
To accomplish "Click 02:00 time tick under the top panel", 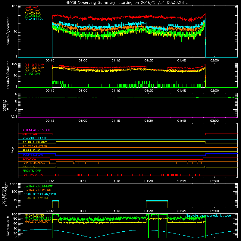I will (214, 61).
